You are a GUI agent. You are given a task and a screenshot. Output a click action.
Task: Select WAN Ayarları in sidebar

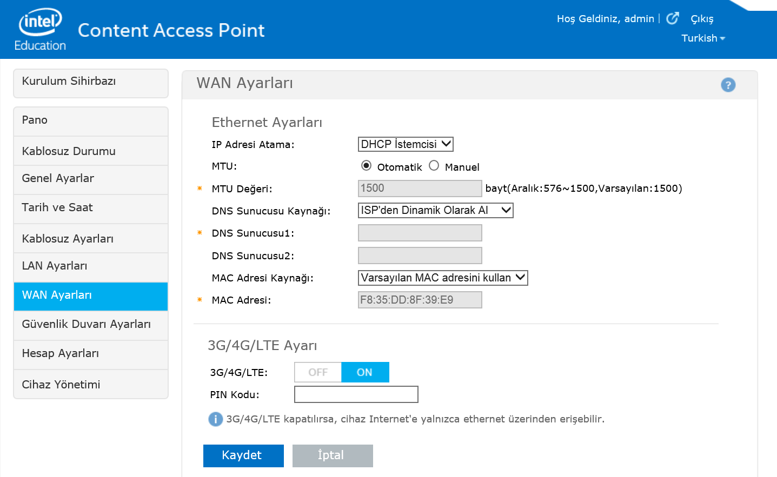click(91, 297)
